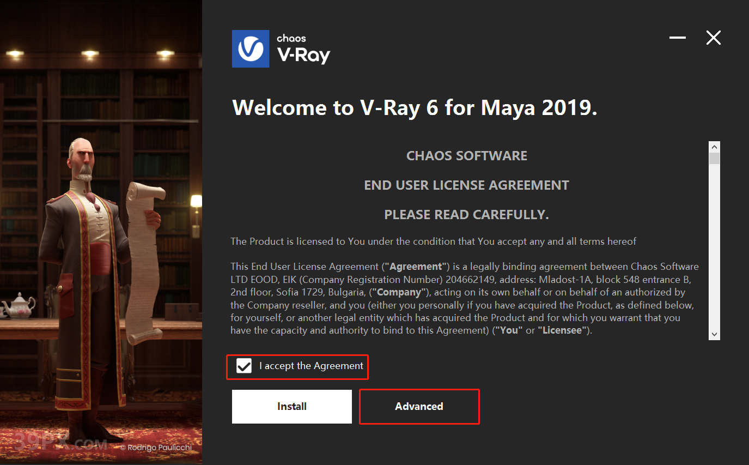Click the "PLEASE READ CAREFULLY." line

coord(467,215)
